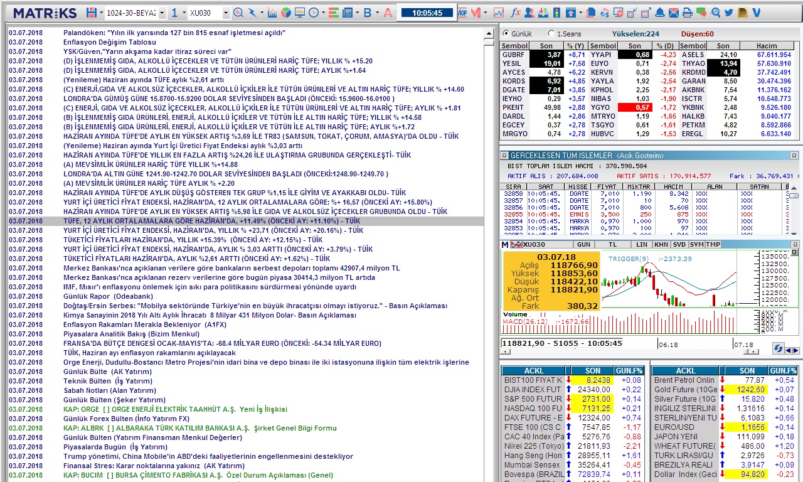The height and width of the screenshot is (482, 803).
Task: Click GUBRF symbol in gainers table
Action: click(513, 55)
